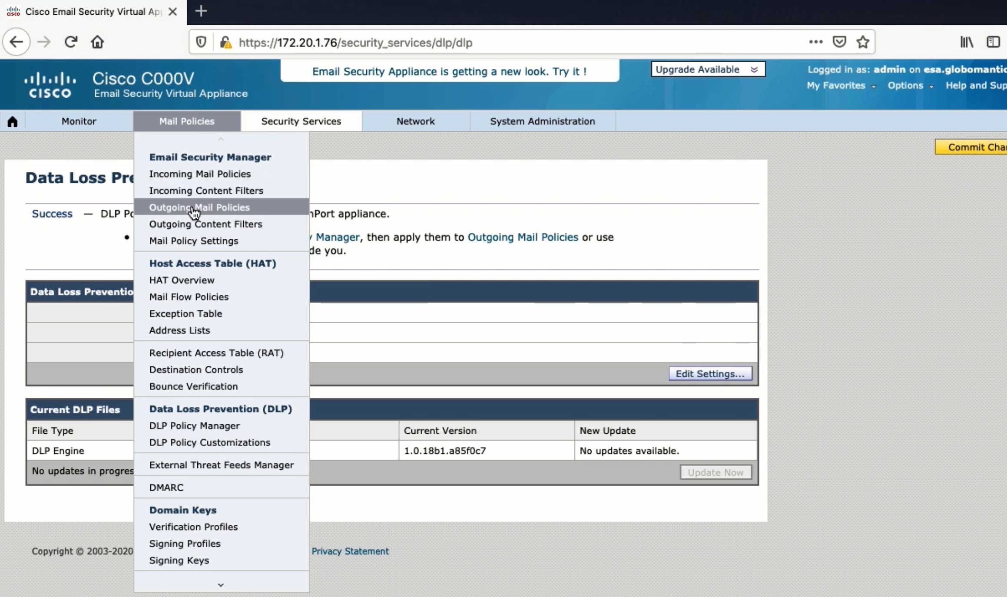This screenshot has height=597, width=1007.
Task: Open the My Favorites dropdown
Action: coord(841,86)
